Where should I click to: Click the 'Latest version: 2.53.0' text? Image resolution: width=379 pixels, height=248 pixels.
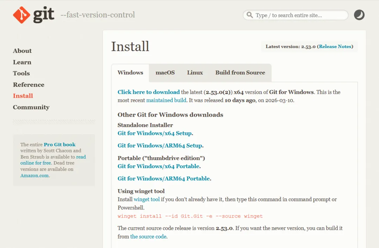(x=291, y=47)
